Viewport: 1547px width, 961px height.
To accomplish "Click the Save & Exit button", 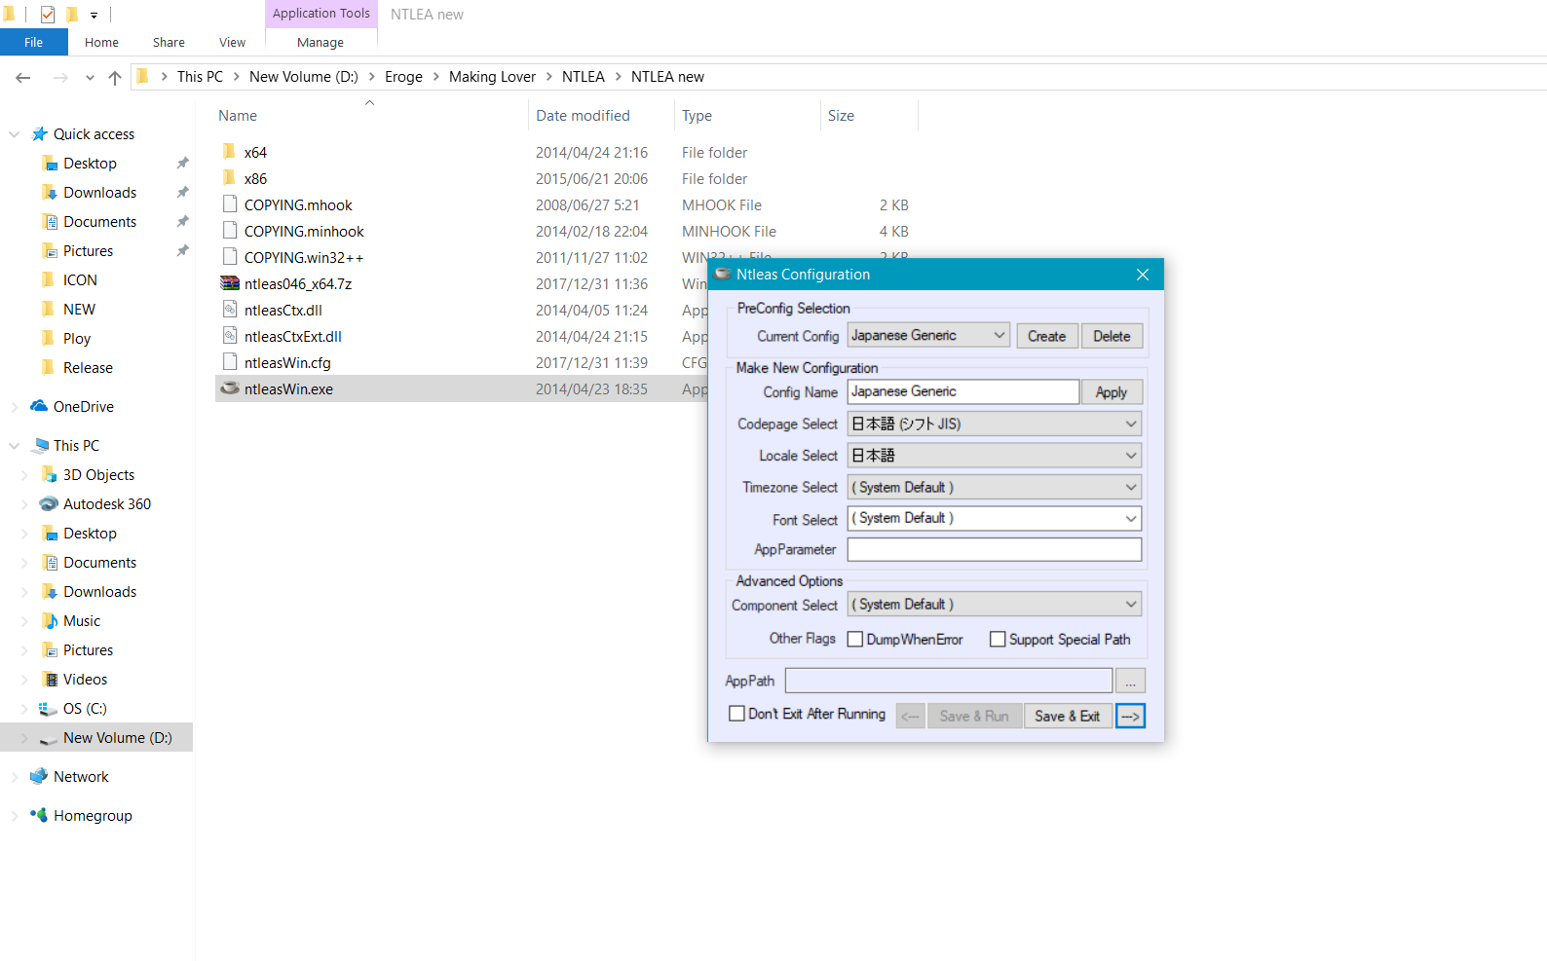I will click(1067, 716).
